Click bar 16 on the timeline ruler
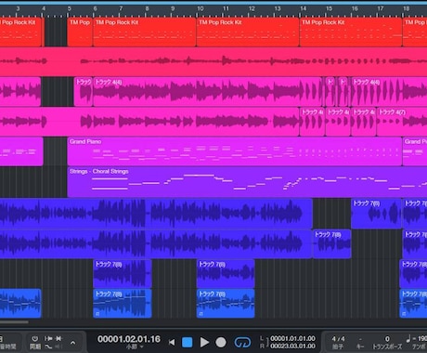 pyautogui.click(x=355, y=8)
